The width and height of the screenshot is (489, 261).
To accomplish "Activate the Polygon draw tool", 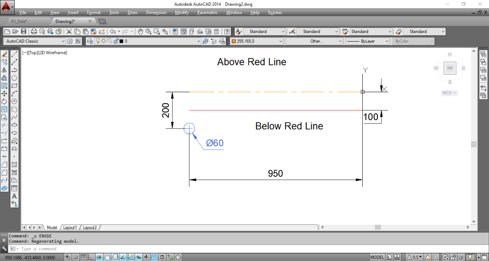I will point(14,77).
